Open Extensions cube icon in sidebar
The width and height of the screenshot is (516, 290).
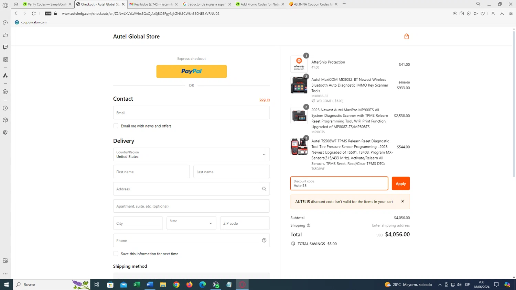pos(5,120)
